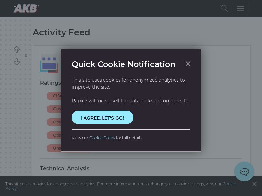Screen dimensions: 262x196
Task: Upvote the topic with the up arrow
Action: (17, 50)
